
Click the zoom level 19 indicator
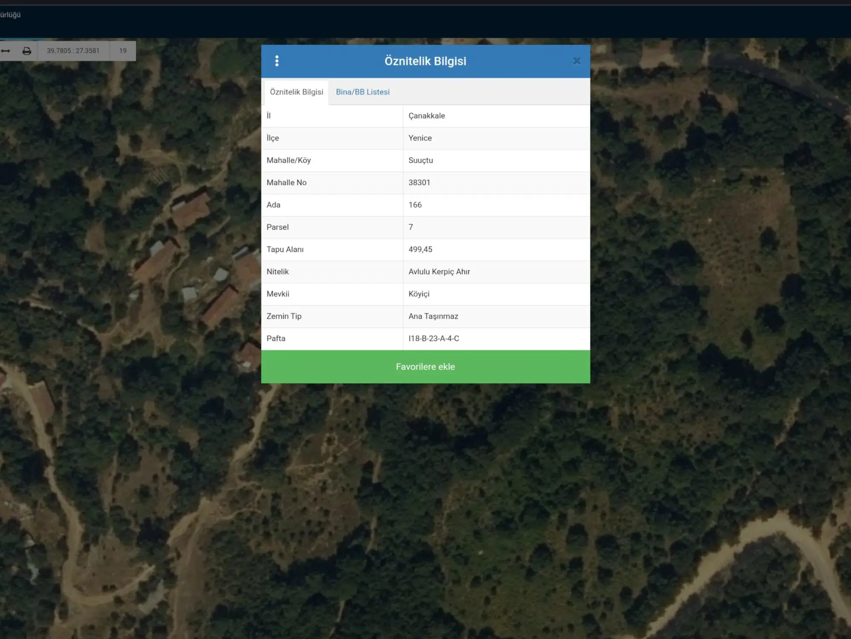pos(123,51)
